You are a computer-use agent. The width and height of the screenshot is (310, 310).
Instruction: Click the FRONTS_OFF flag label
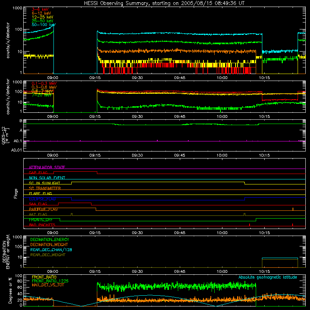tap(41, 220)
